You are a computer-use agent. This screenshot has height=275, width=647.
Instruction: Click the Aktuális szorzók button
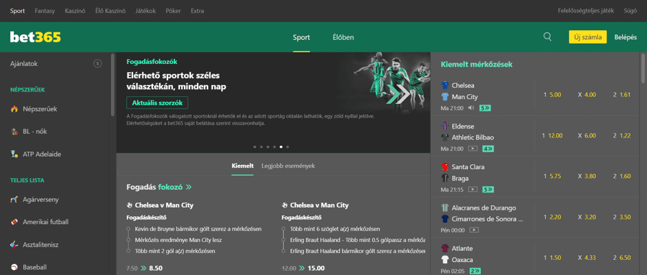(157, 102)
